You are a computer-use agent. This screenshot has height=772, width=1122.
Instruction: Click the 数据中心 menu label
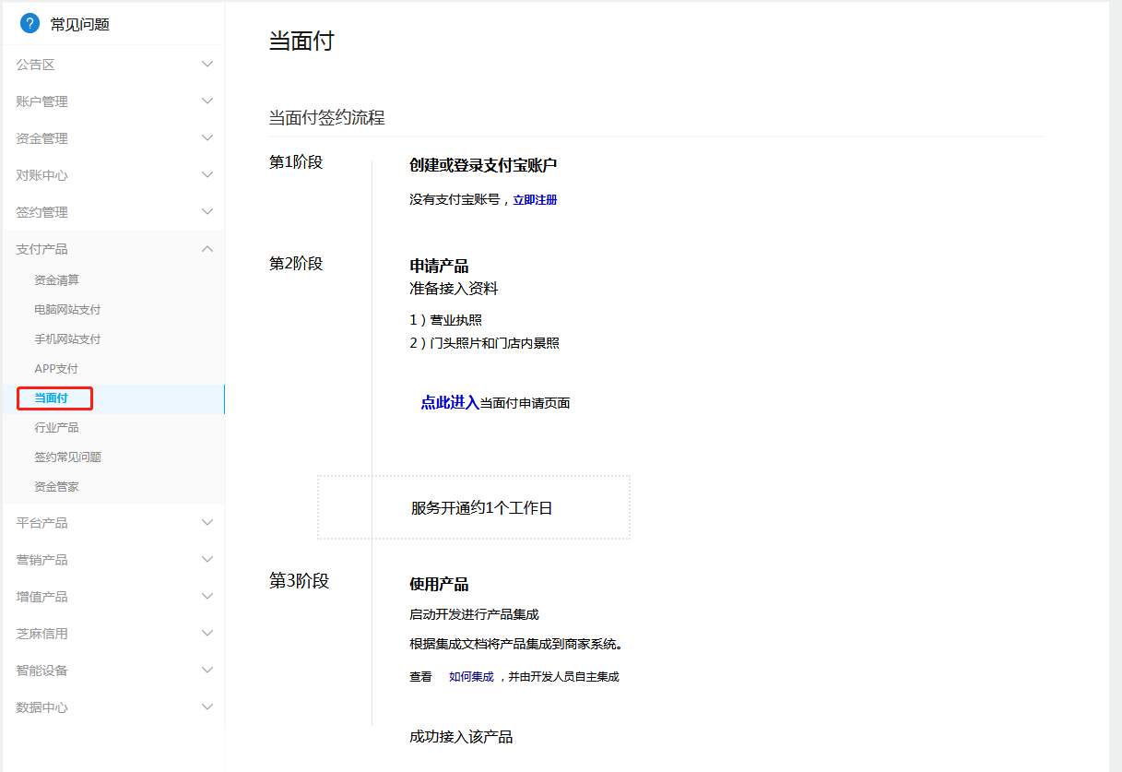click(x=41, y=707)
